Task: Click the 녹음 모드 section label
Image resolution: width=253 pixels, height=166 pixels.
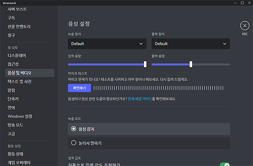Action: [75, 119]
